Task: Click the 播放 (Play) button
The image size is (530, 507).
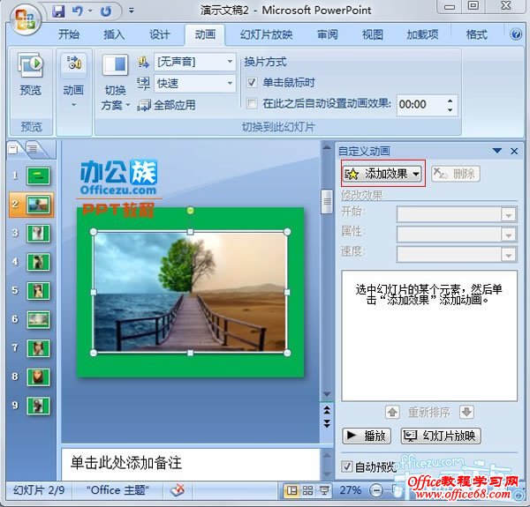Action: click(x=367, y=436)
